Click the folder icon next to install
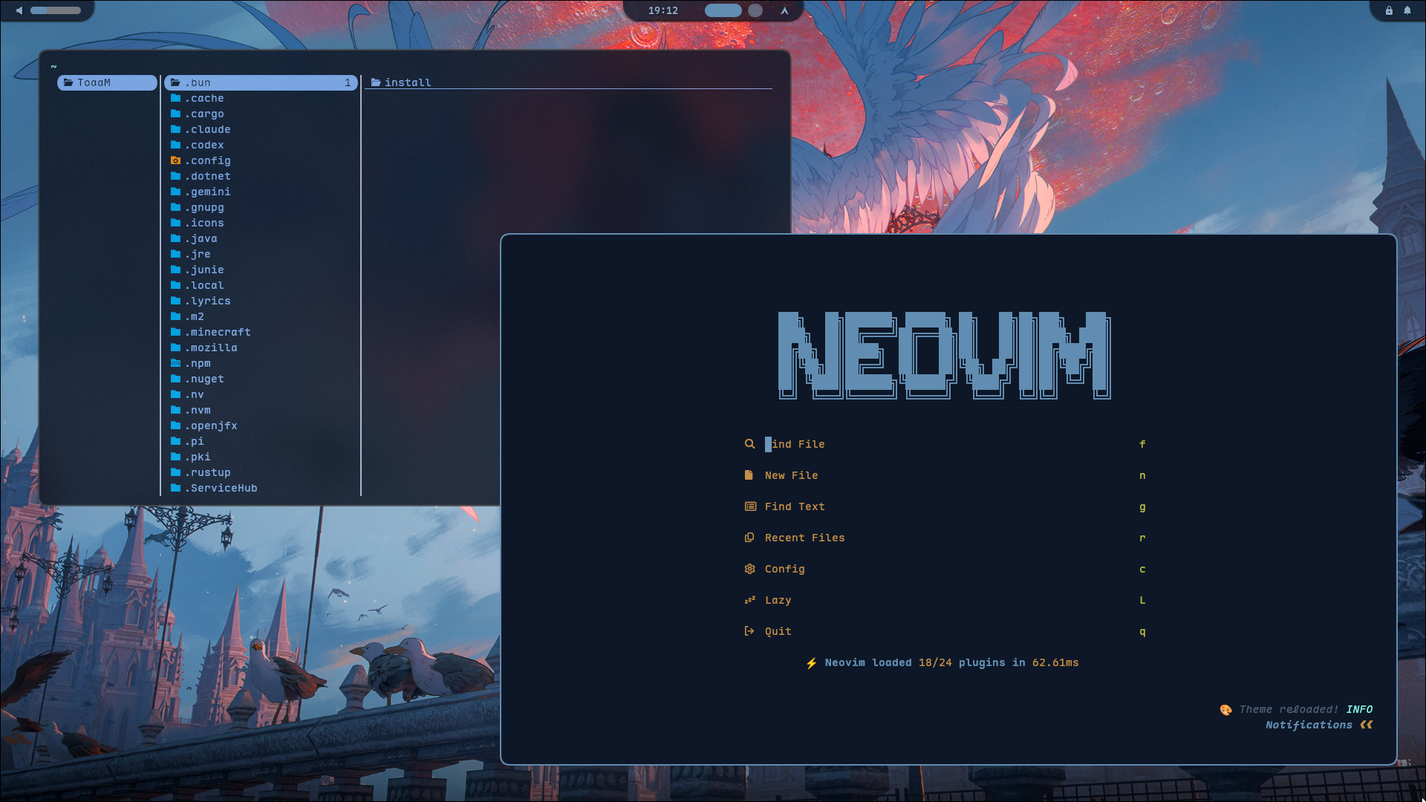Viewport: 1426px width, 802px height. (x=376, y=82)
